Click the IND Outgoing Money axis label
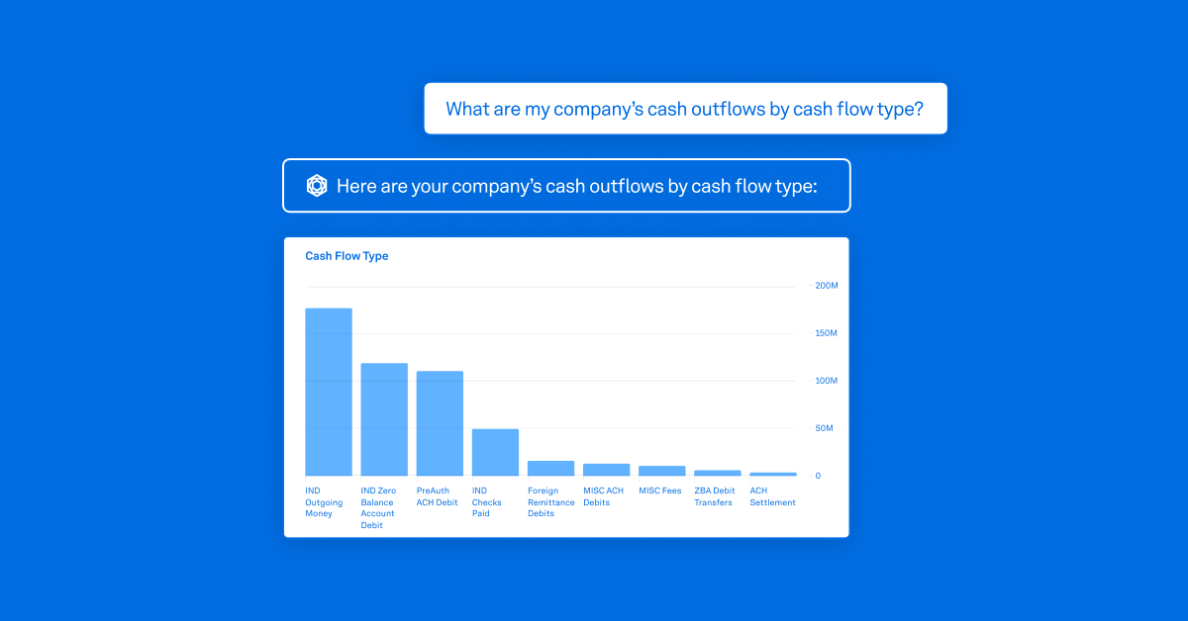Image resolution: width=1188 pixels, height=621 pixels. pyautogui.click(x=325, y=502)
